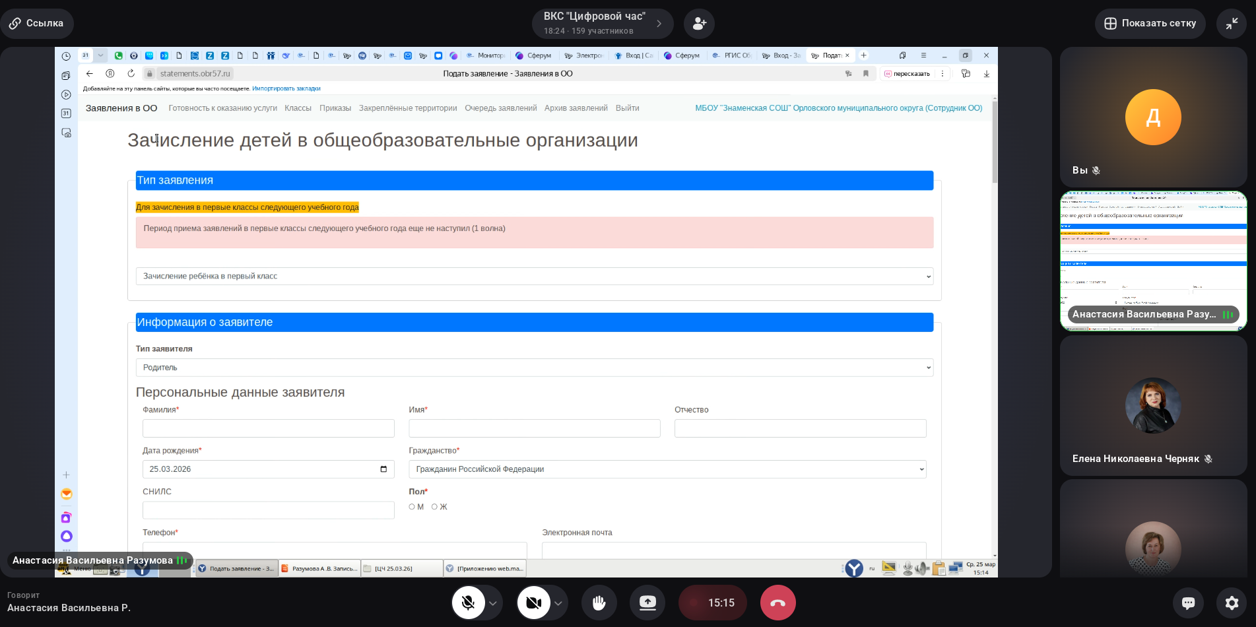Unmute the microphone

point(468,603)
